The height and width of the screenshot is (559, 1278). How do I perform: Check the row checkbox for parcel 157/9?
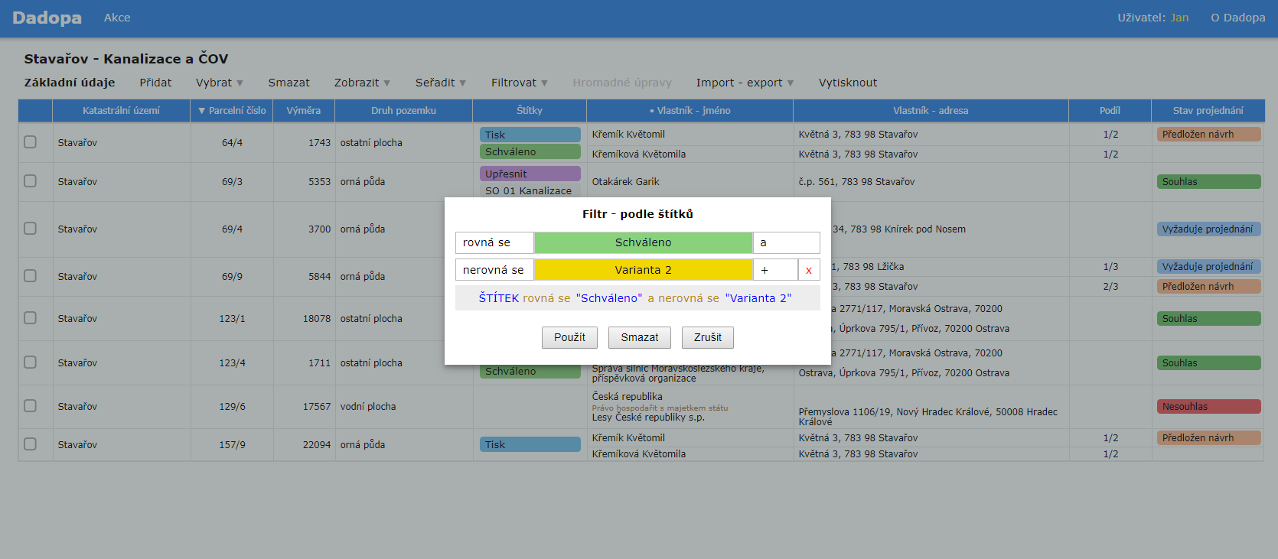point(30,444)
